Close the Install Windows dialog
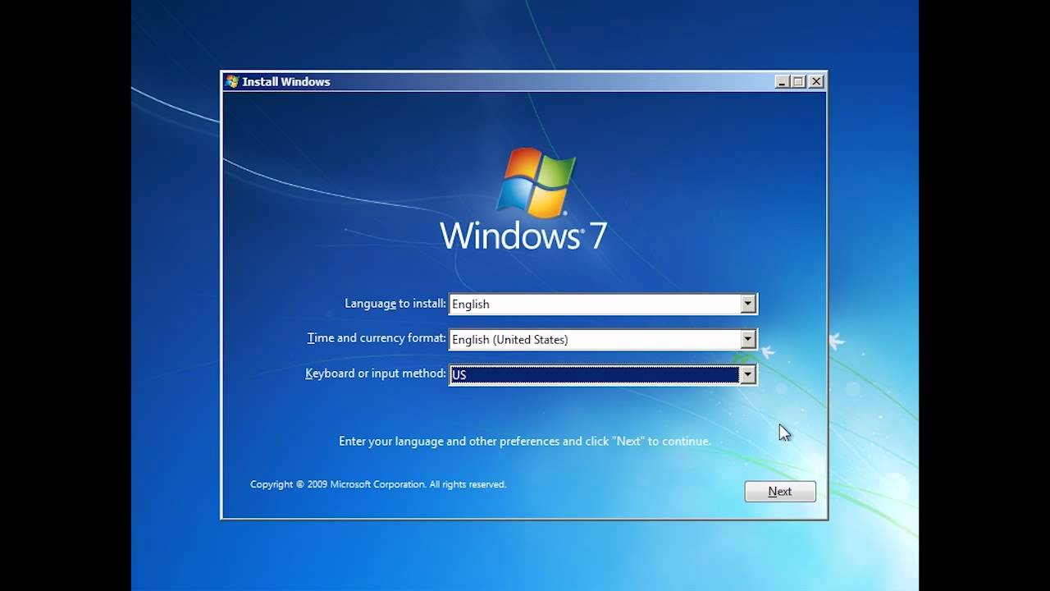This screenshot has width=1050, height=591. (816, 81)
